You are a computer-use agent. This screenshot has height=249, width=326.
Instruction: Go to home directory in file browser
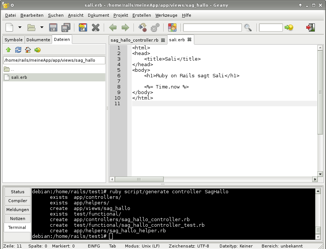[x=28, y=50]
